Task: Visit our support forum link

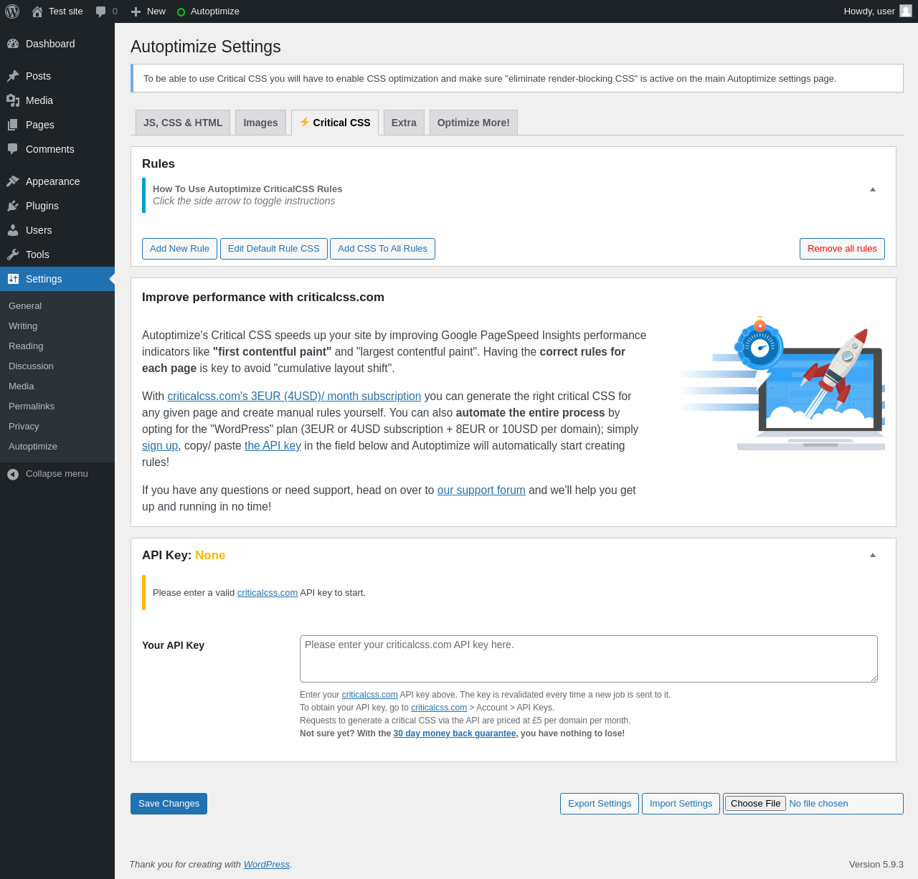Action: pyautogui.click(x=481, y=490)
